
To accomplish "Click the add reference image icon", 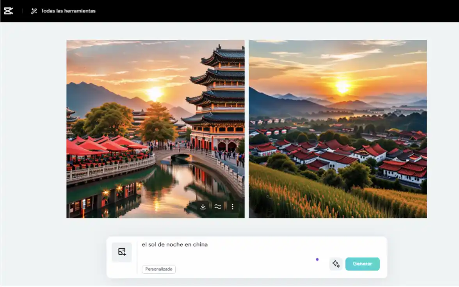I will pos(122,252).
